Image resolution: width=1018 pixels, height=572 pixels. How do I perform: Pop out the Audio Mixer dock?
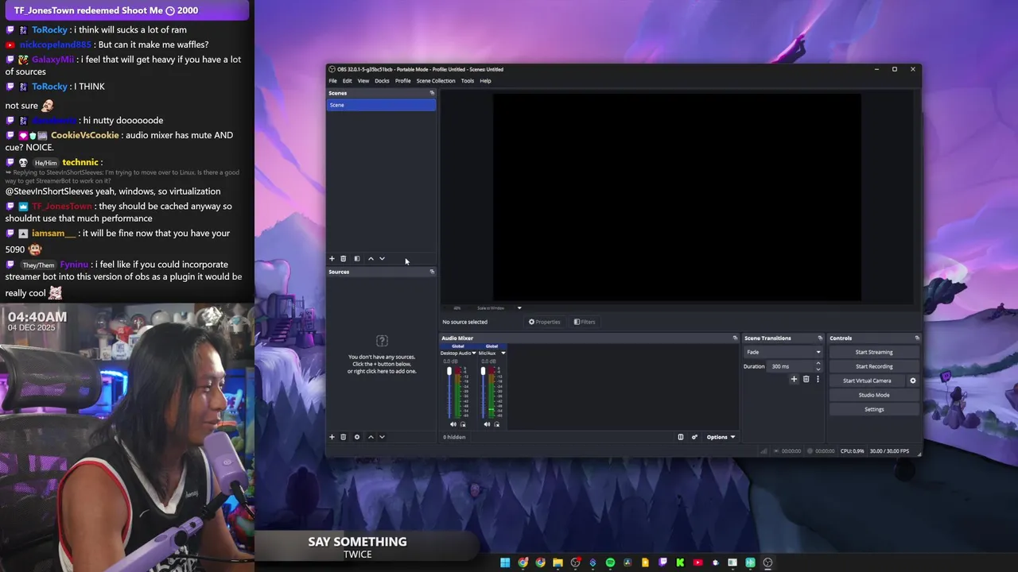click(735, 338)
